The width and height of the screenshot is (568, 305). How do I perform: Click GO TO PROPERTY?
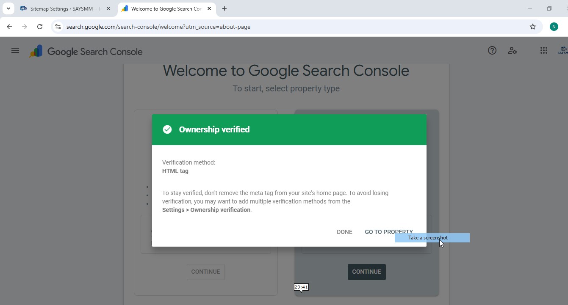pos(388,232)
